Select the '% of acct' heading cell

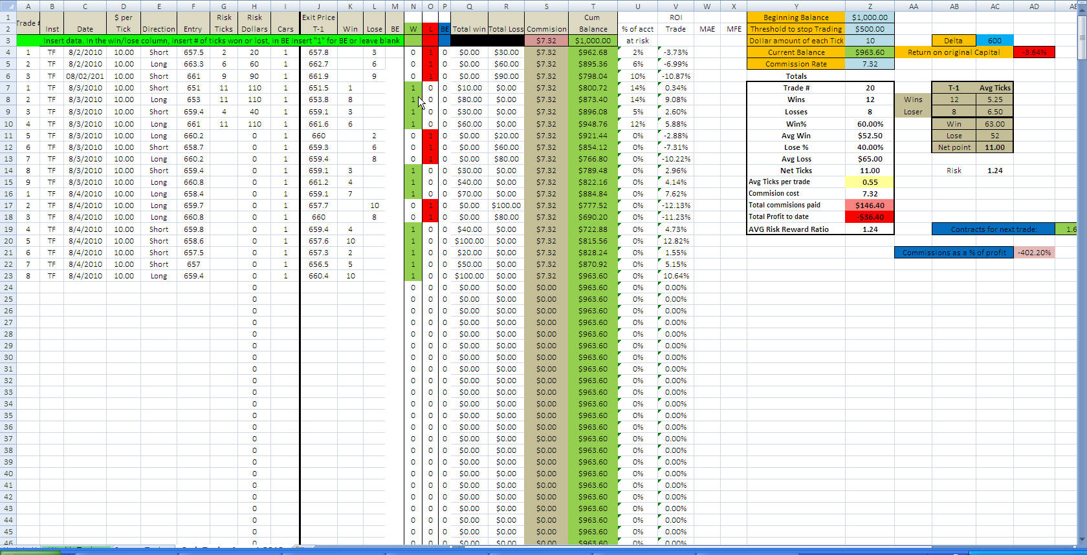(637, 29)
